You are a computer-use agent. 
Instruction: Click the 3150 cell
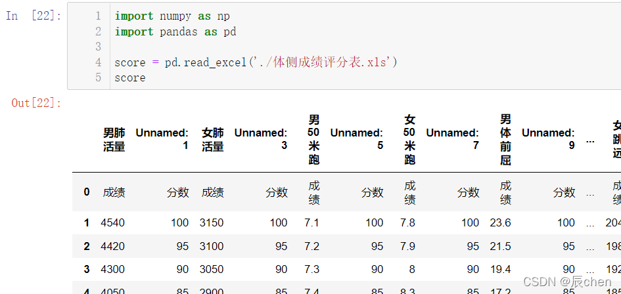[212, 222]
